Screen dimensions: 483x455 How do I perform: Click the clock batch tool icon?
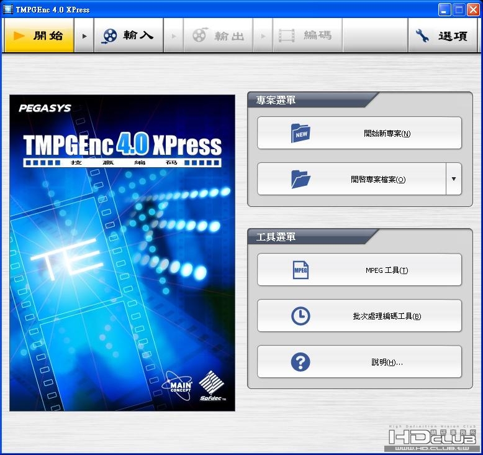(x=300, y=316)
